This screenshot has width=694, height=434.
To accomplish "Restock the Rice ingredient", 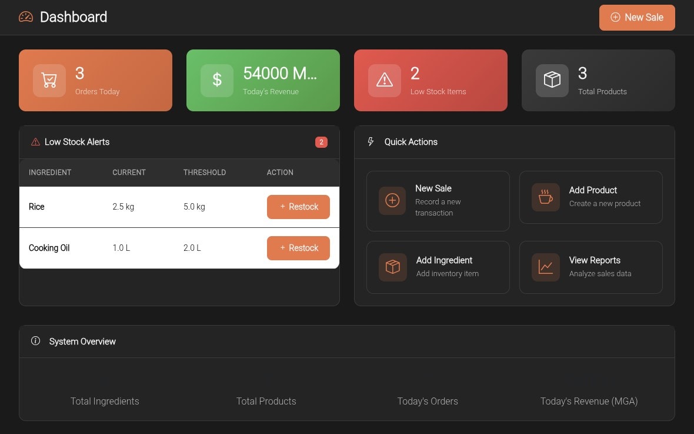I will [x=298, y=207].
